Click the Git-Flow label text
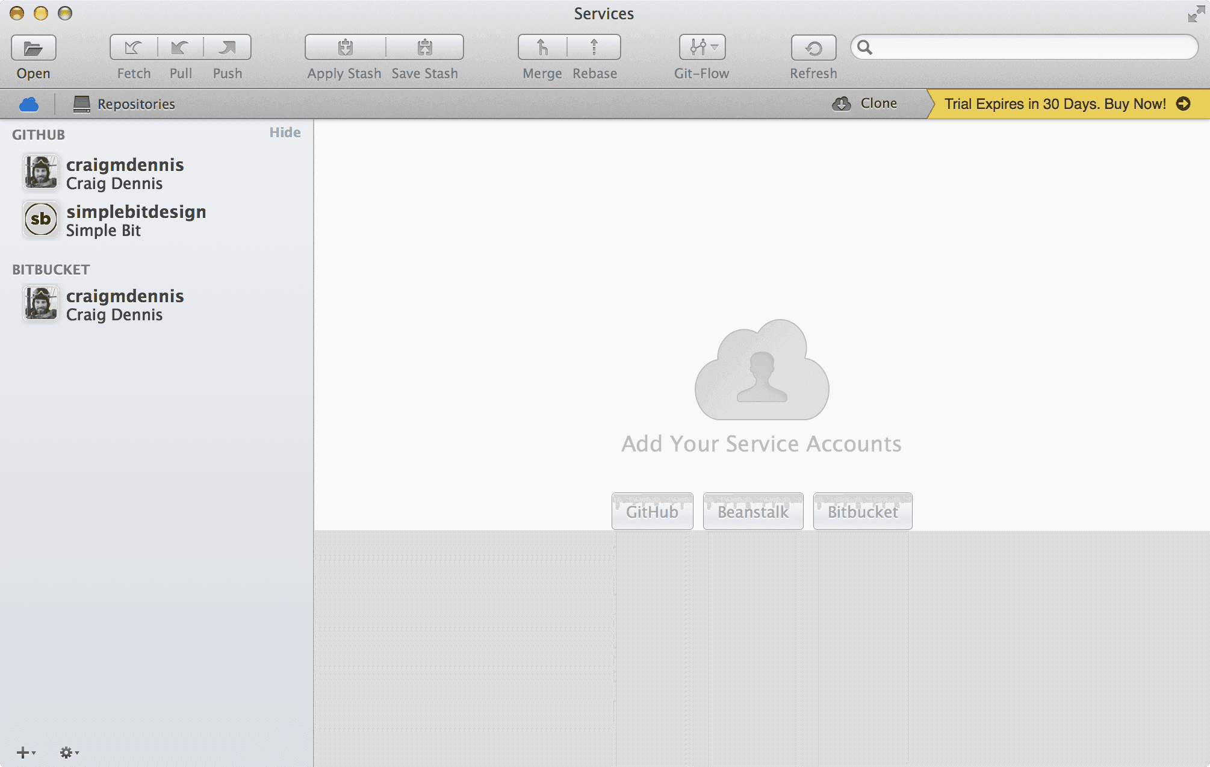 702,73
